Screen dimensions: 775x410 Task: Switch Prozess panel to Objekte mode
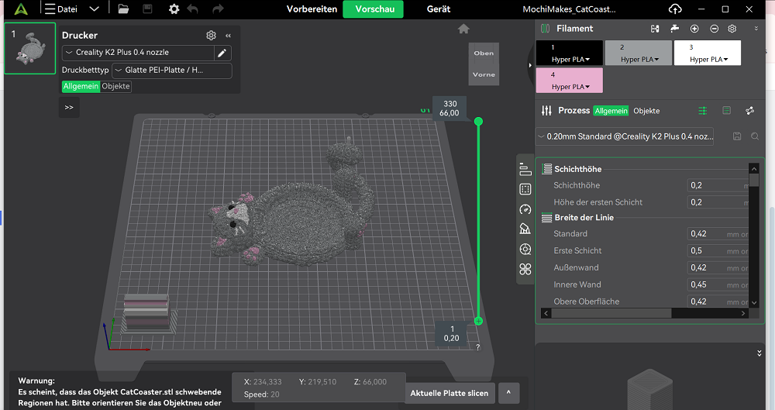pos(646,111)
